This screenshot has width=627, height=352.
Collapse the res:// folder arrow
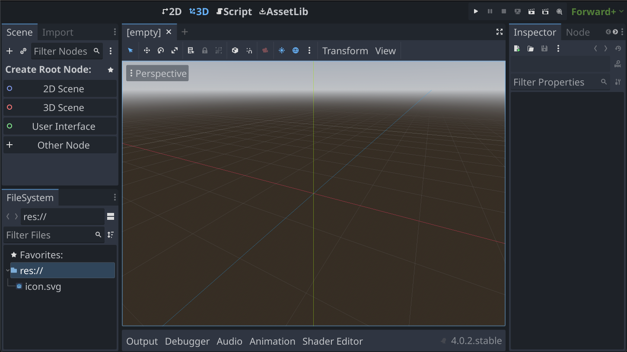point(8,271)
